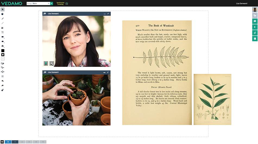
Task: Zoom out of the whiteboard
Action: coord(2,67)
